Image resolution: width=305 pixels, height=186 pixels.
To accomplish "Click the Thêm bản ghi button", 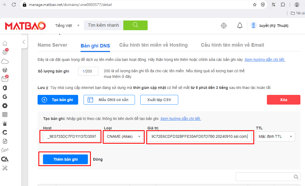I will [65, 159].
